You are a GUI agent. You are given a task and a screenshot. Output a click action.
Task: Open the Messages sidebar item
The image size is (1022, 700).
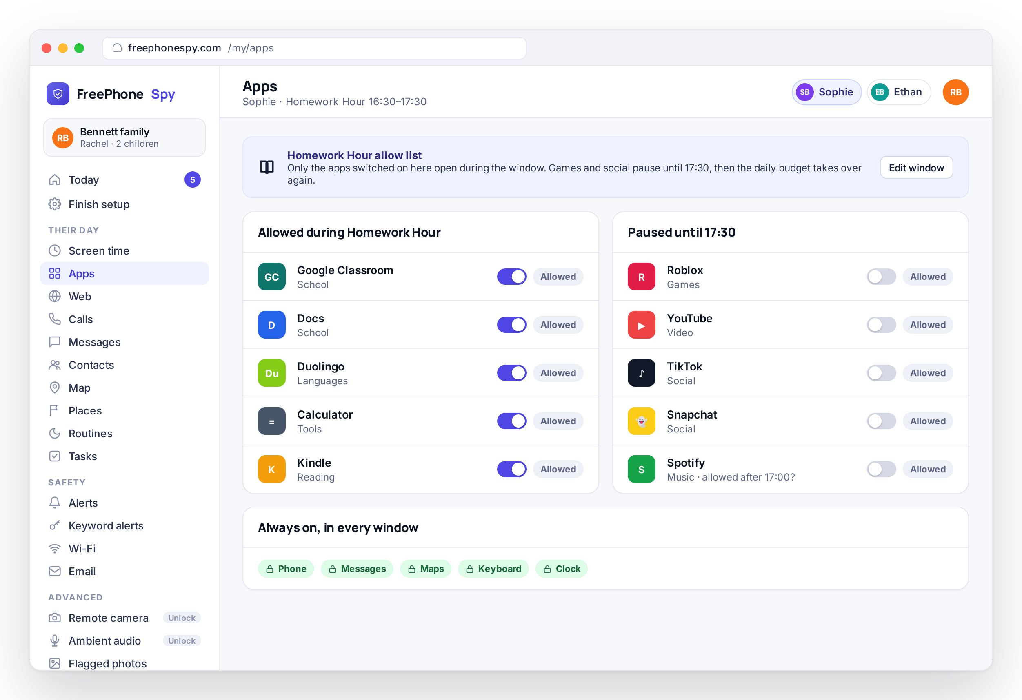[x=124, y=342]
